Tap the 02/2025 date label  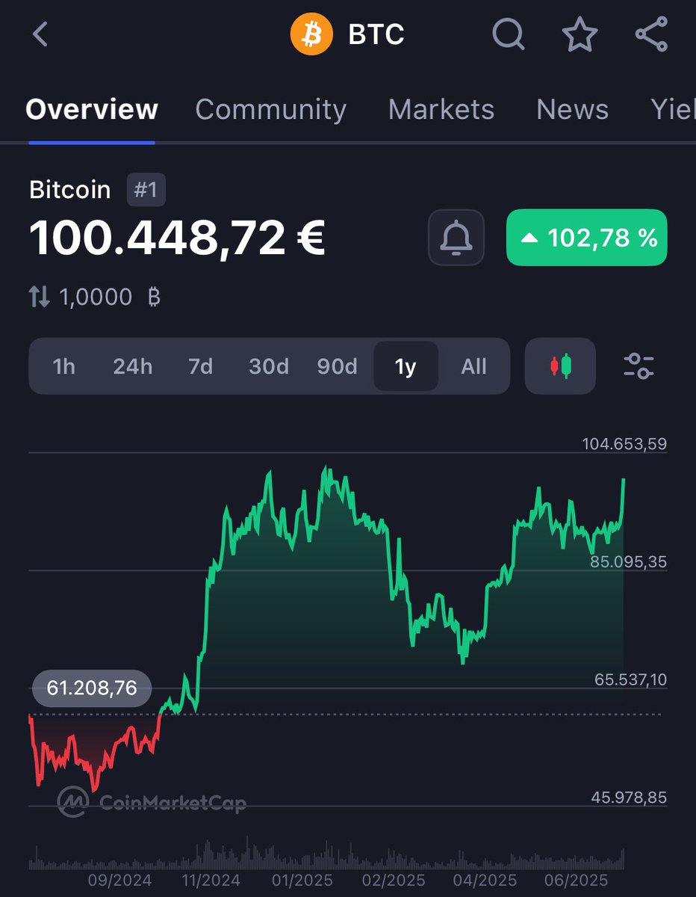[x=392, y=881]
